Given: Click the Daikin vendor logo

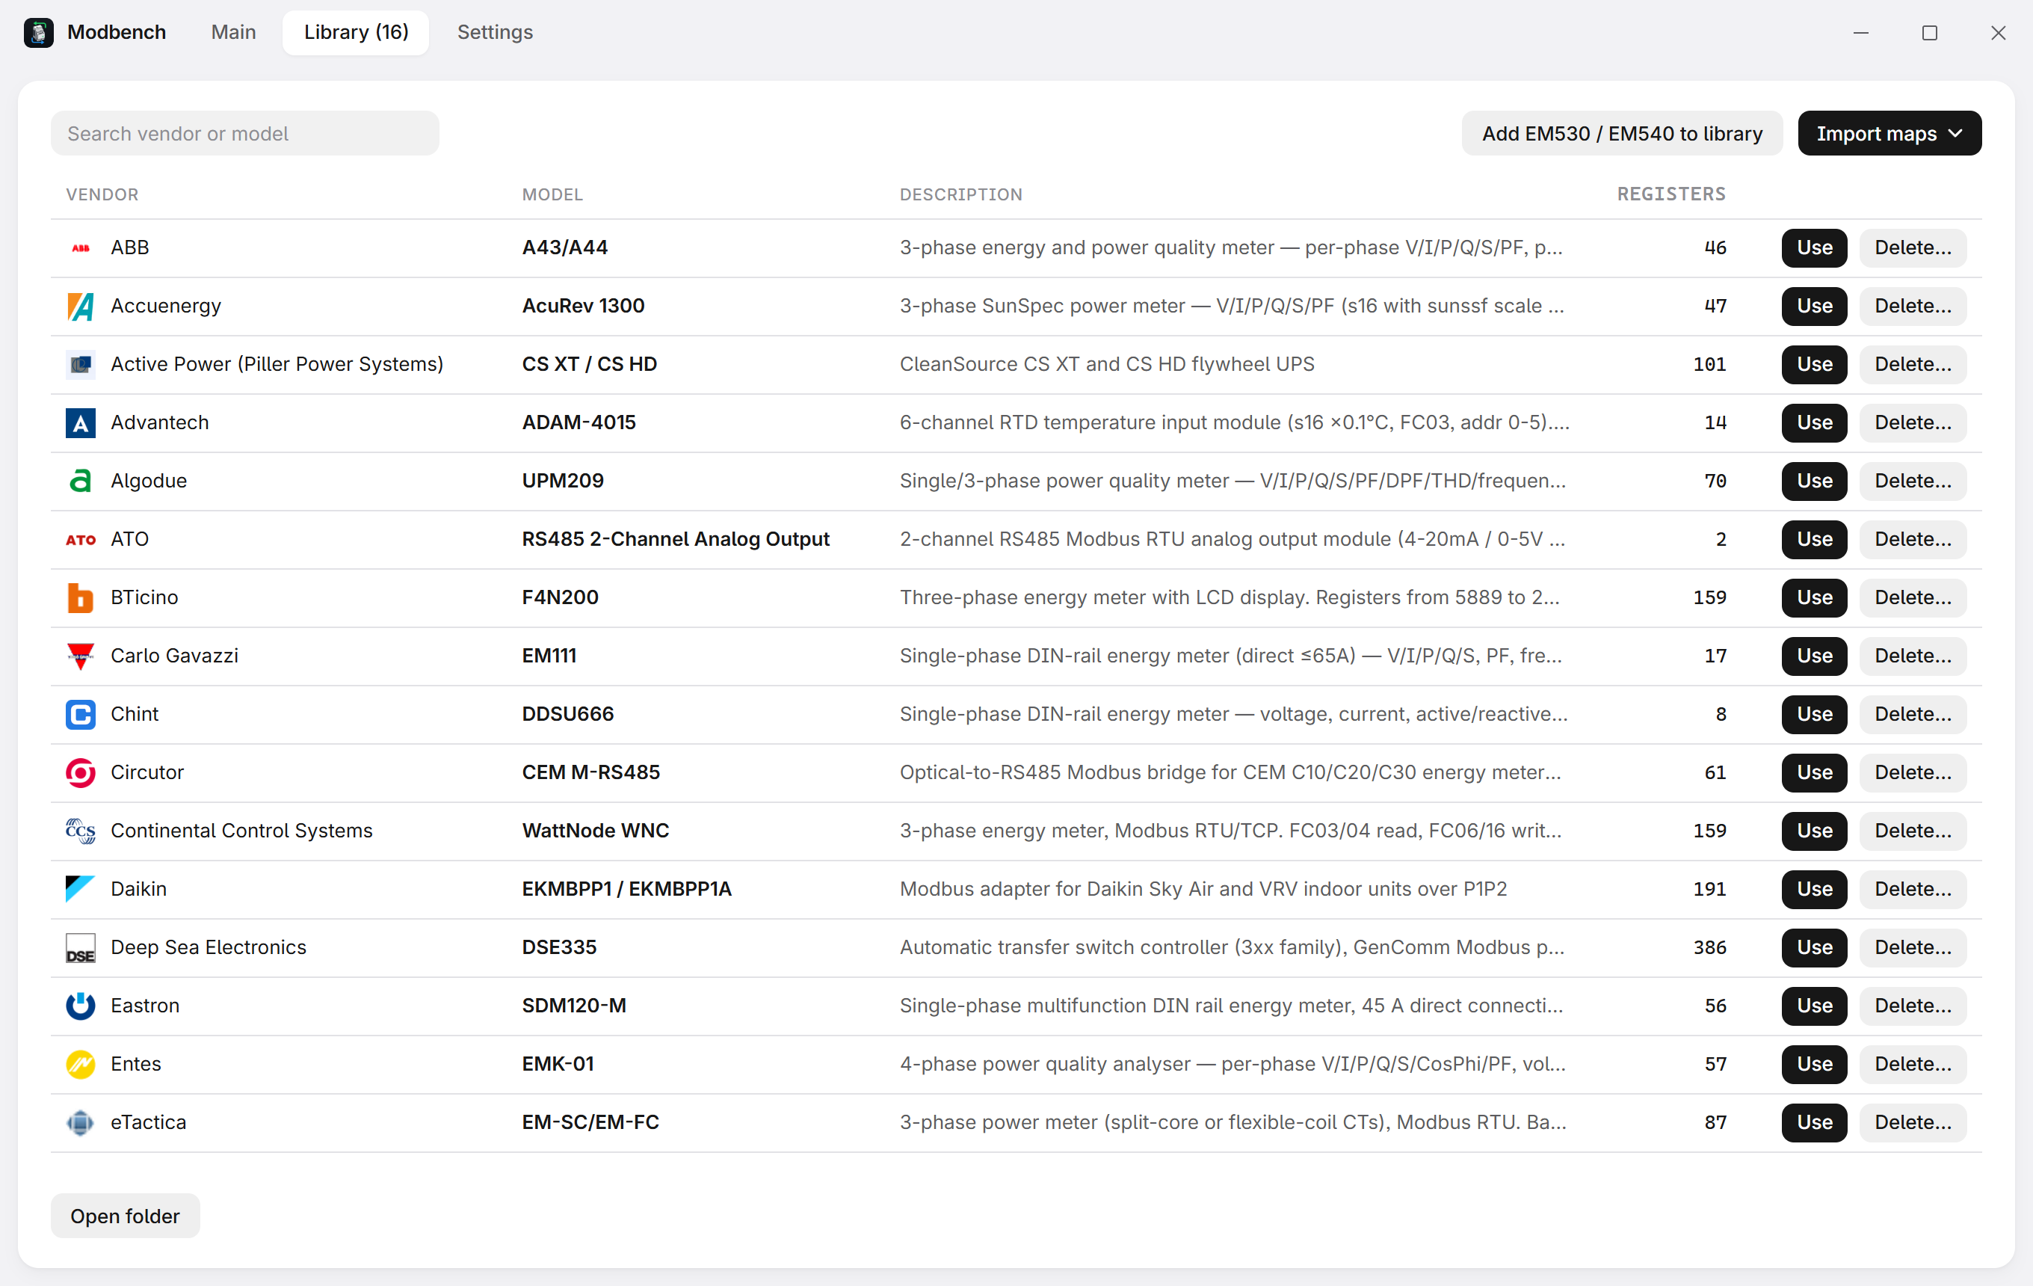Looking at the screenshot, I should [x=80, y=888].
